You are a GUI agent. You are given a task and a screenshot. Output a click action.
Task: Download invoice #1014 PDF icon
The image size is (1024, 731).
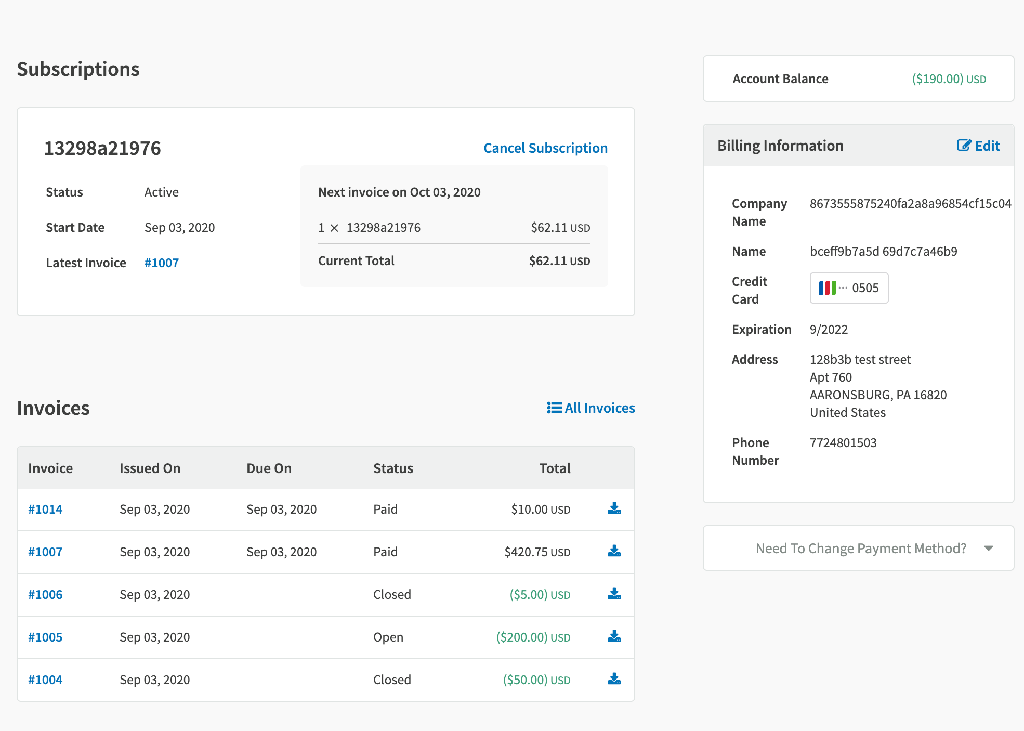click(614, 508)
